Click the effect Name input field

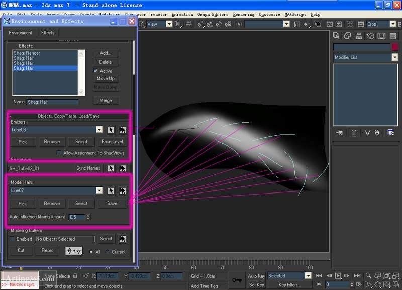pyautogui.click(x=52, y=102)
